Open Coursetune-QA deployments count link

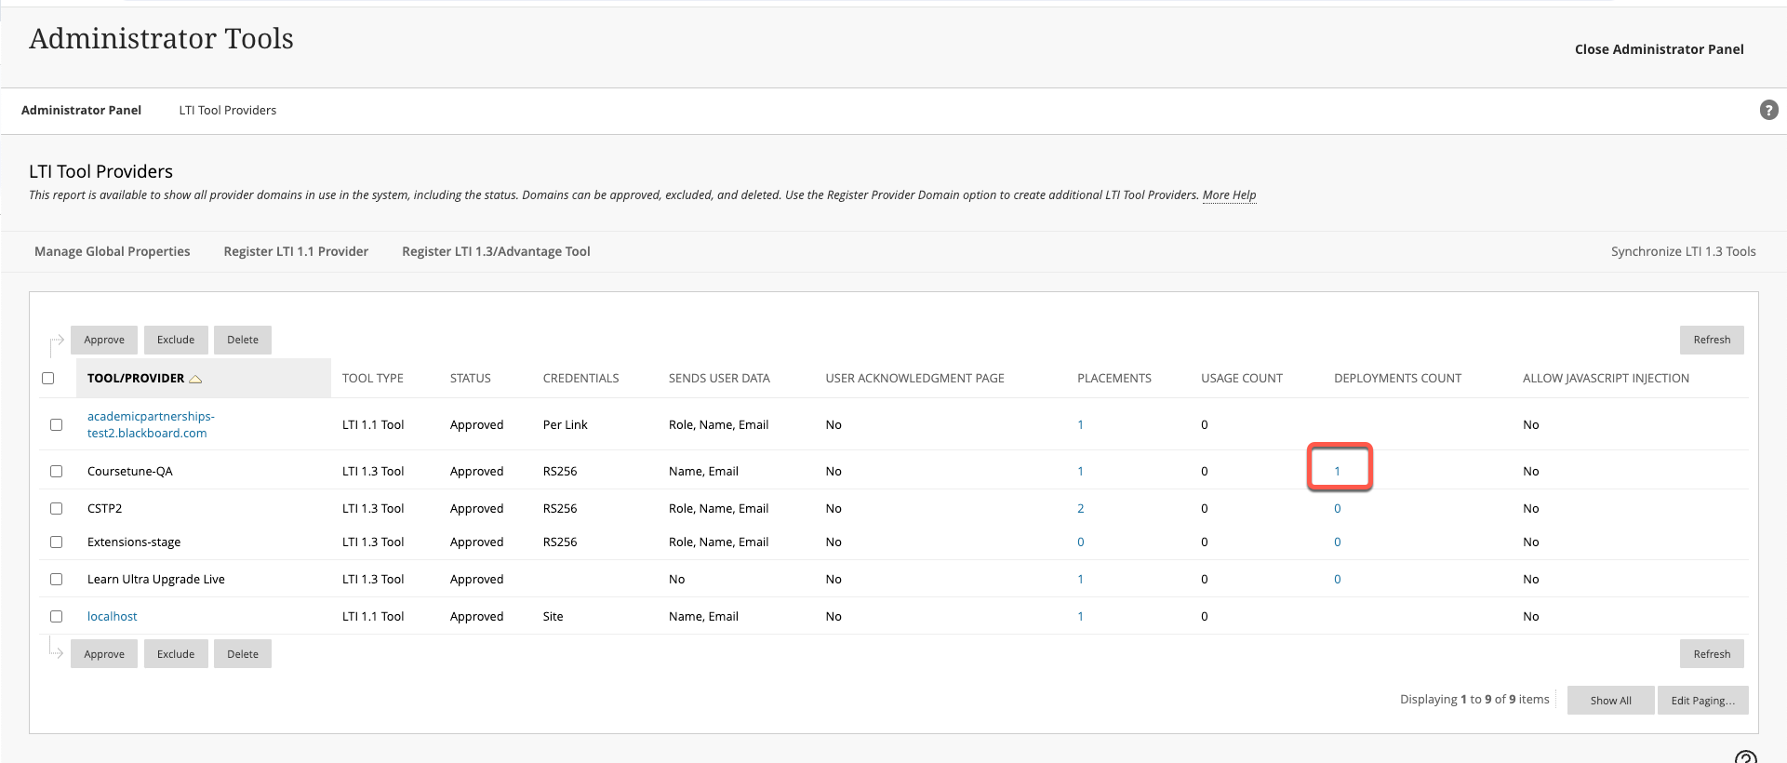click(x=1337, y=471)
